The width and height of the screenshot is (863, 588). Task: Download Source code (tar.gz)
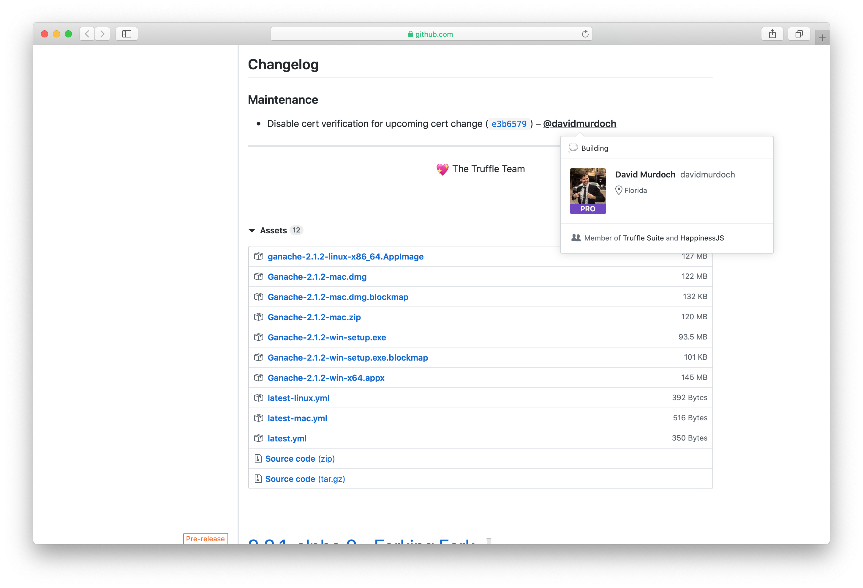305,479
